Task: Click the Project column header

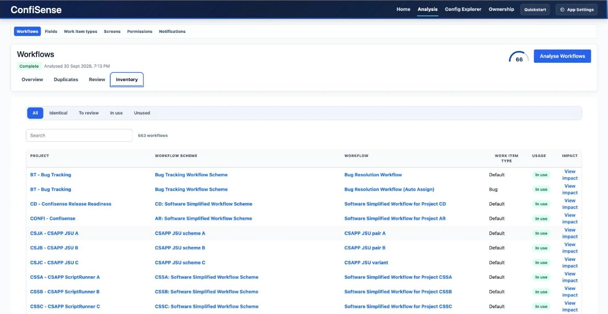Action: click(40, 156)
